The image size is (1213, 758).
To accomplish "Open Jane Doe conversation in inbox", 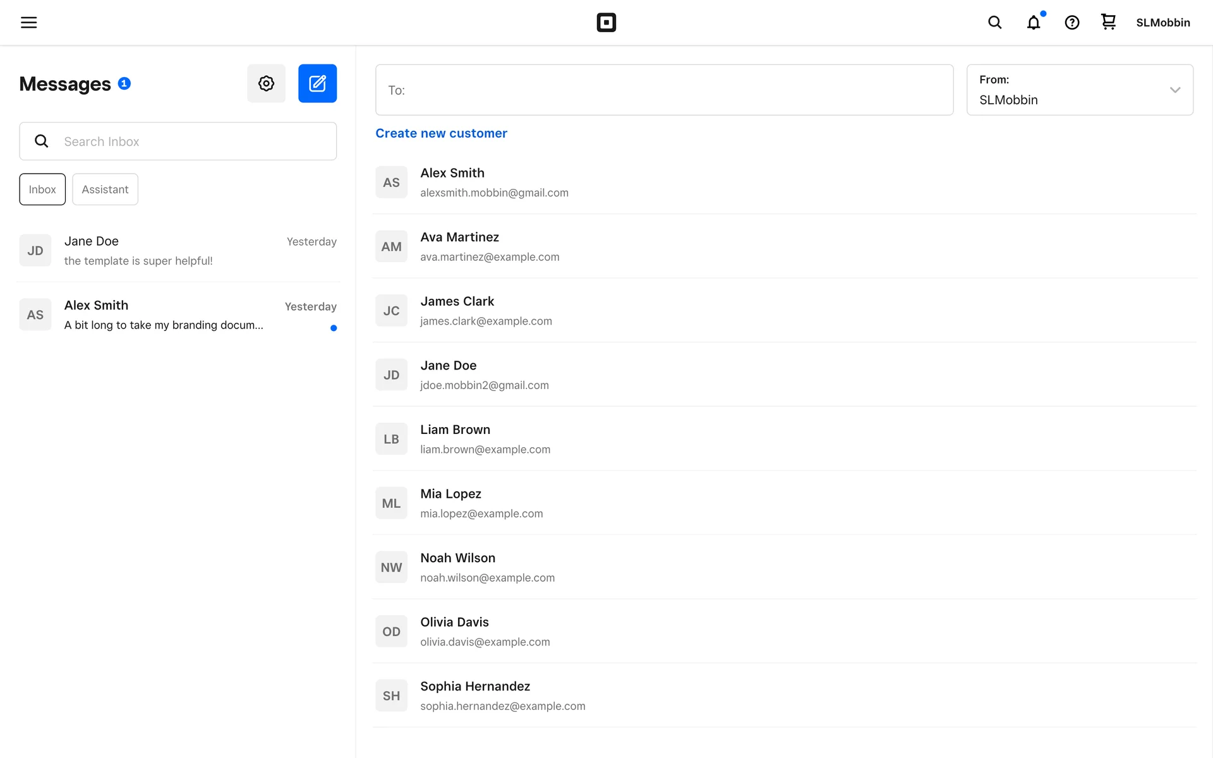I will (178, 251).
